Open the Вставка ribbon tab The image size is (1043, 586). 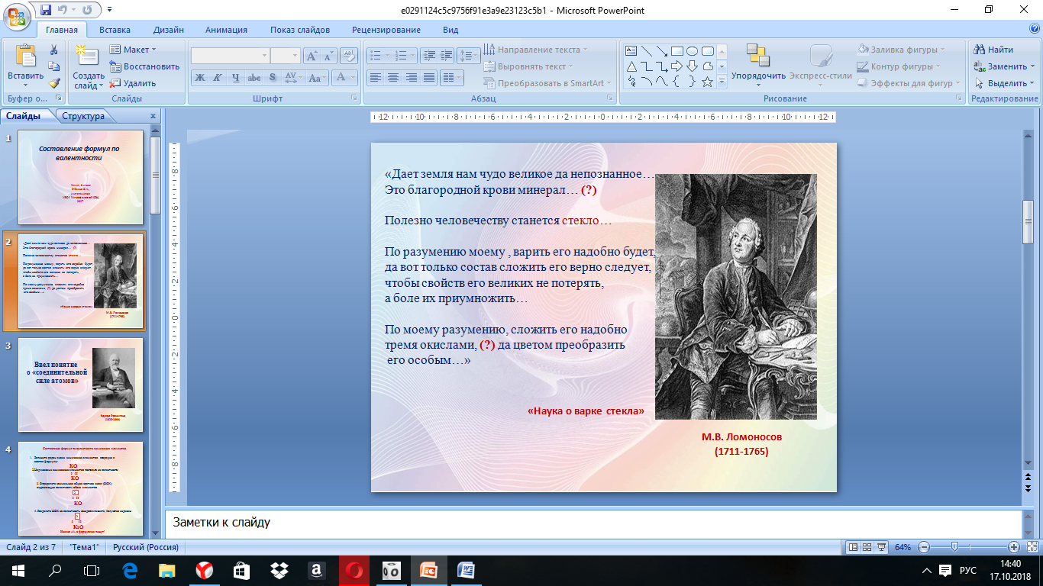coord(115,30)
